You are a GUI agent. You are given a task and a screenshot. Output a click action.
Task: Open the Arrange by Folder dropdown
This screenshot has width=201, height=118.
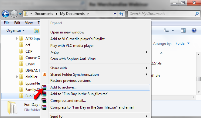tap(183, 43)
